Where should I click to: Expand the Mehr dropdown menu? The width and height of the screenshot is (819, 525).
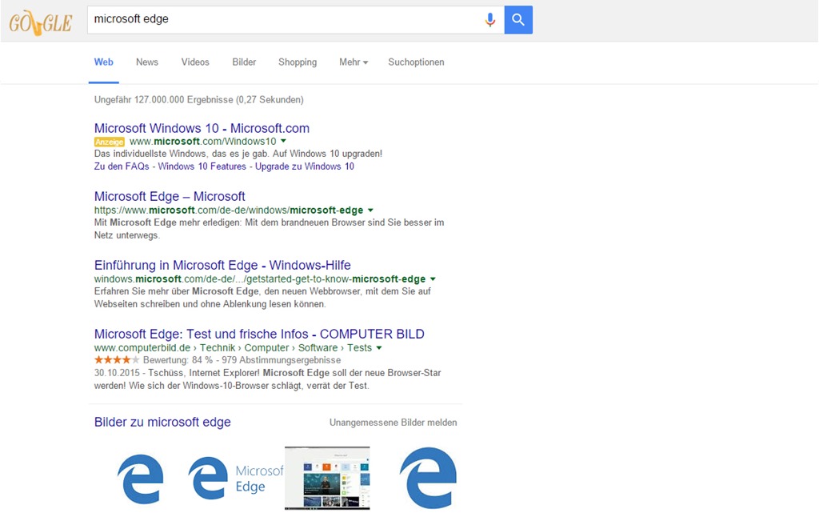(x=354, y=62)
